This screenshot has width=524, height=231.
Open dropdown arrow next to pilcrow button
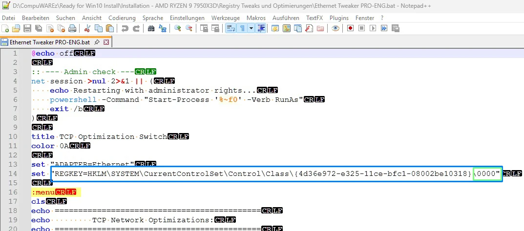point(251,28)
